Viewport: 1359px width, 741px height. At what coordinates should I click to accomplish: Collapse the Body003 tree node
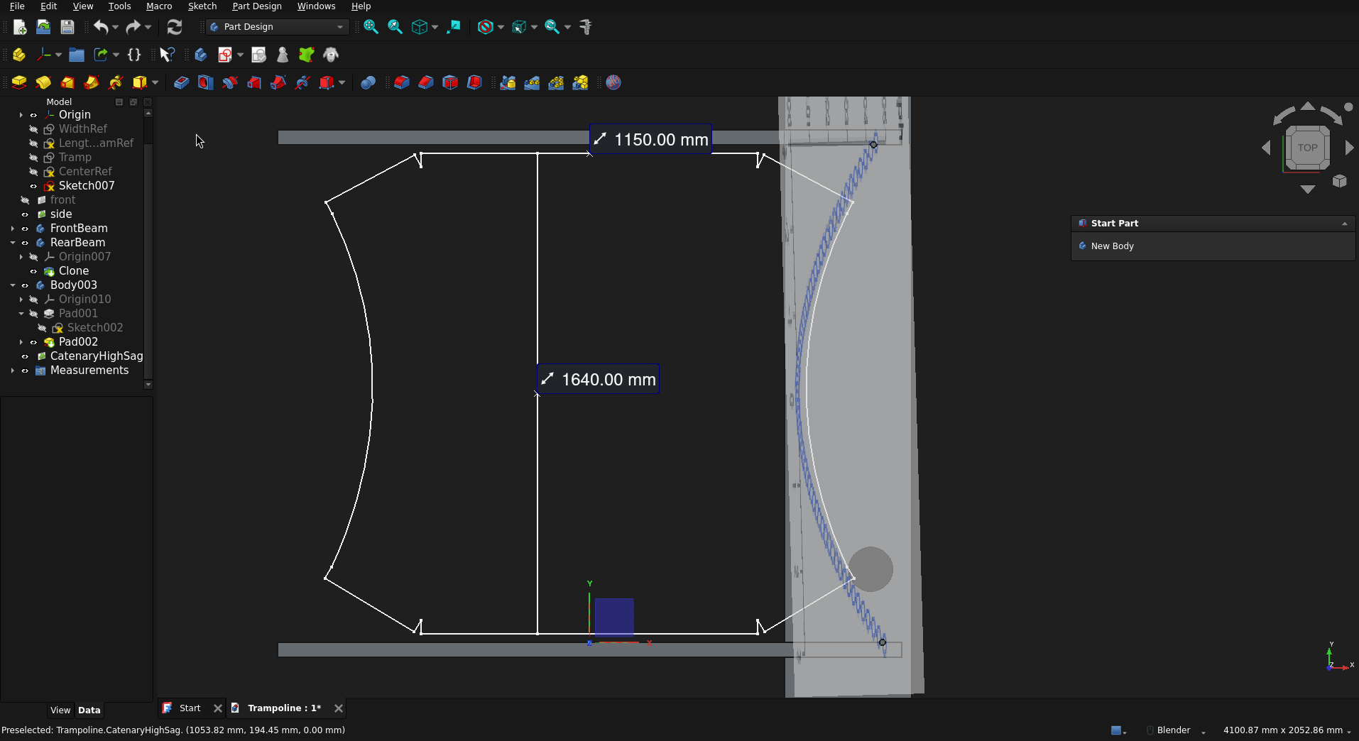[x=13, y=285]
